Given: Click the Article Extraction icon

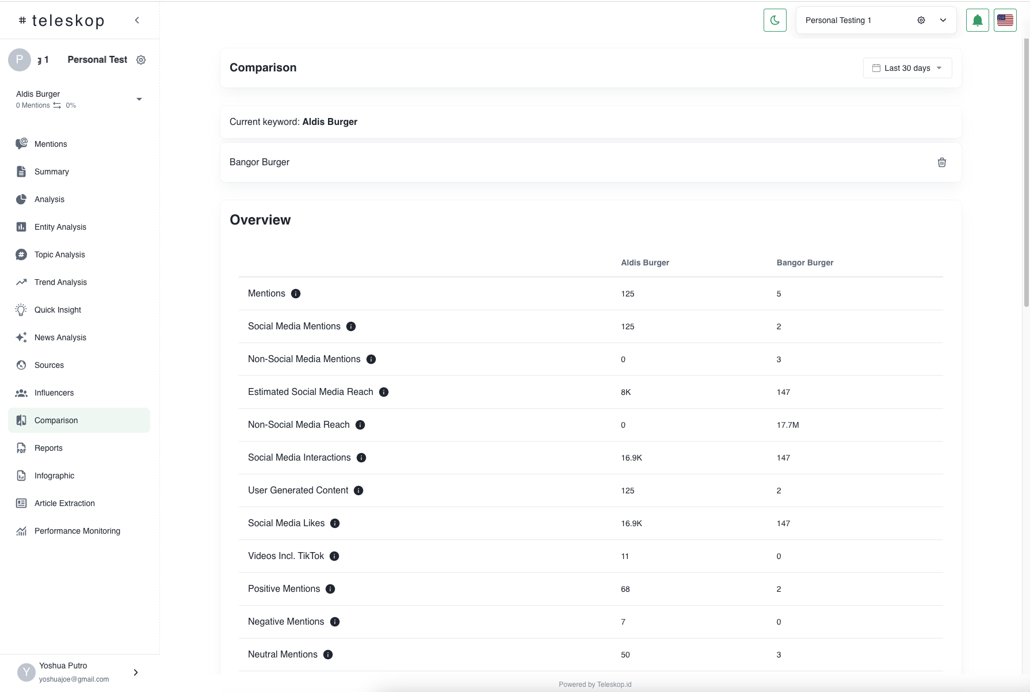Looking at the screenshot, I should tap(21, 503).
